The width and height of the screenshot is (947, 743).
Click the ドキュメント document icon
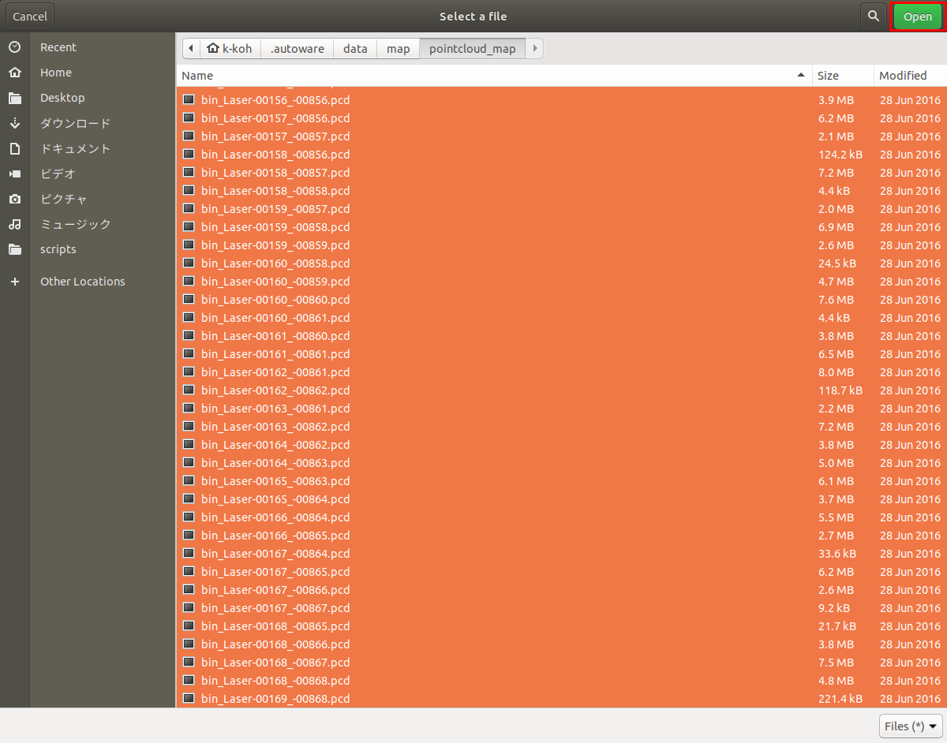[x=14, y=148]
